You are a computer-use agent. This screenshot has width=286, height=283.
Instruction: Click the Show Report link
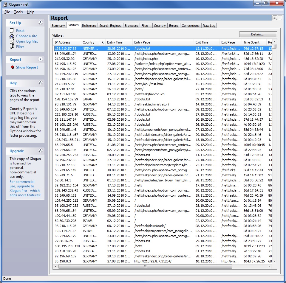click(x=27, y=67)
